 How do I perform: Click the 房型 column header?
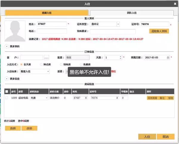point(23,92)
